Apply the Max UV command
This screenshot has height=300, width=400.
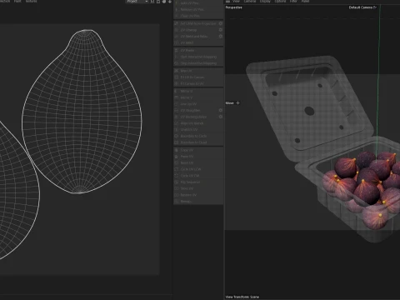pos(198,71)
